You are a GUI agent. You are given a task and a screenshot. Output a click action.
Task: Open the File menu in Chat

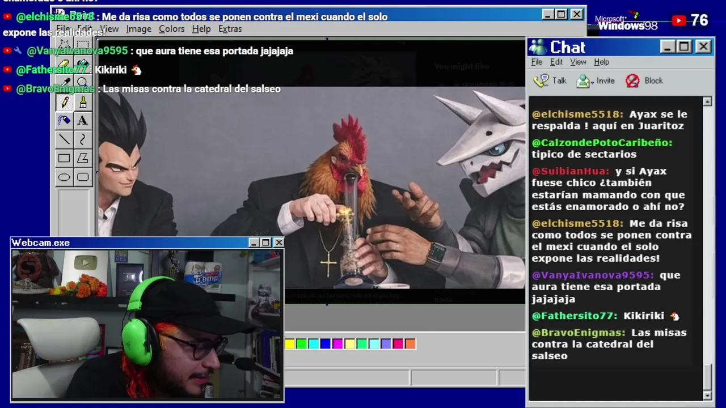(537, 62)
